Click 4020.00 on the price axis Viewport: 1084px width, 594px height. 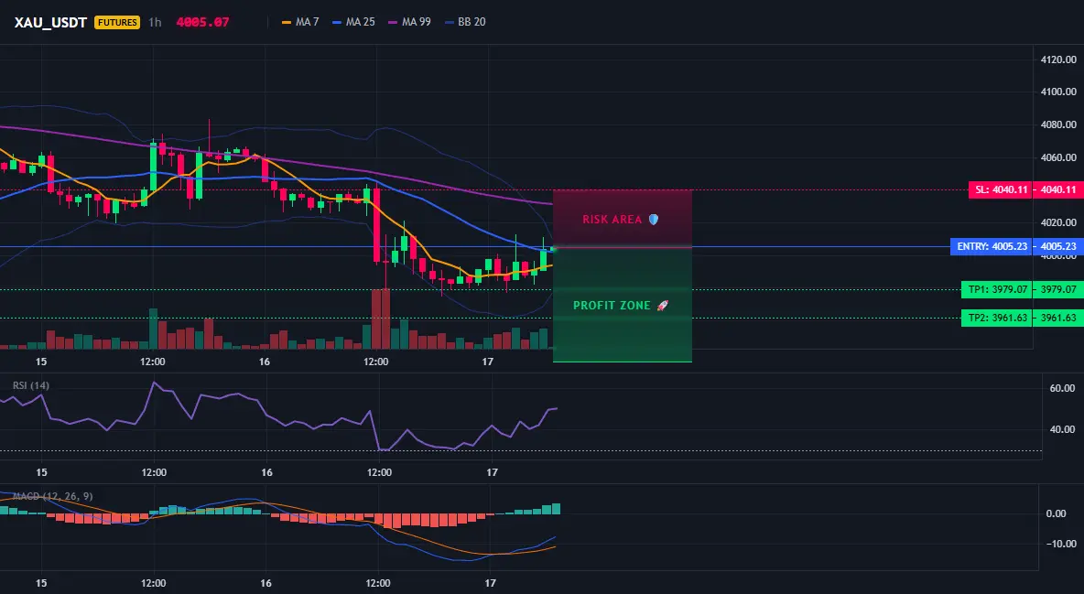[x=1058, y=222]
